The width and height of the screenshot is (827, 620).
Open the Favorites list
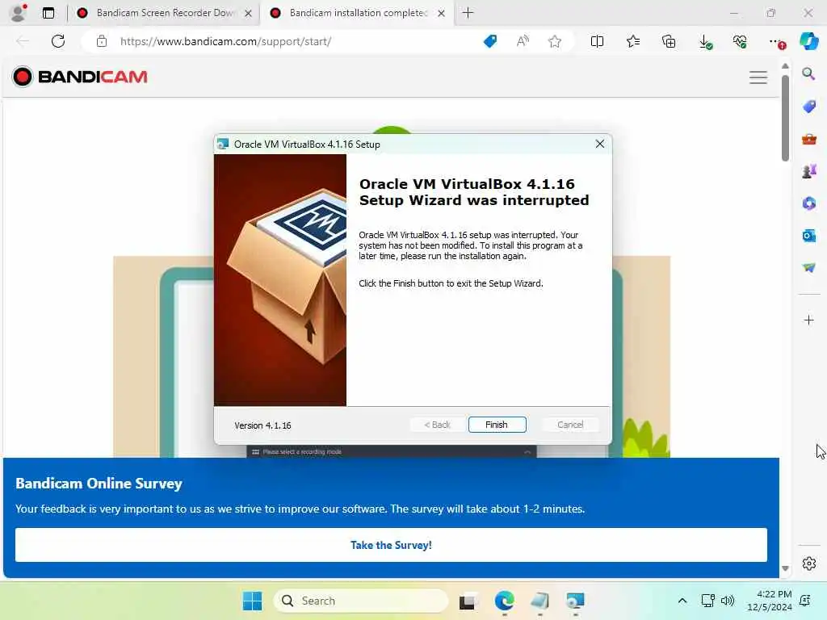click(x=633, y=41)
